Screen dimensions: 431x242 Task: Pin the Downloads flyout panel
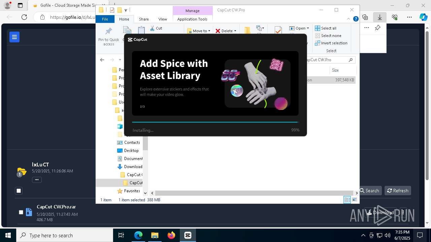[x=378, y=28]
